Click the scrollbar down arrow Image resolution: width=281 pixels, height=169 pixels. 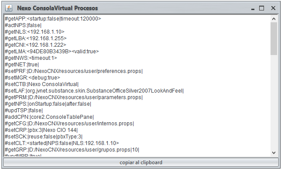[274, 153]
